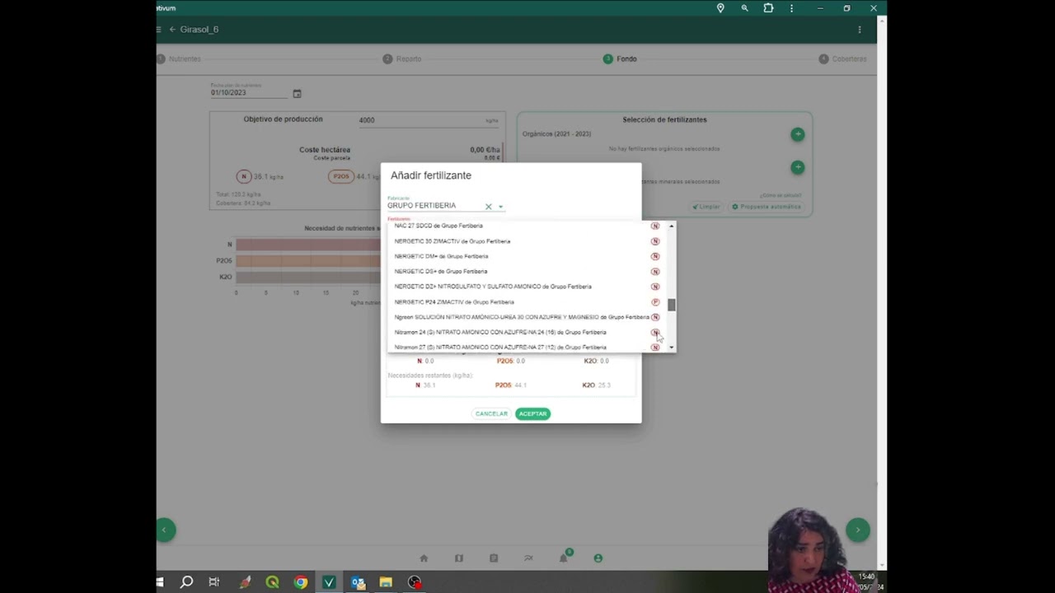This screenshot has height=593, width=1055.
Task: Go to previous step with green arrow
Action: click(x=164, y=530)
